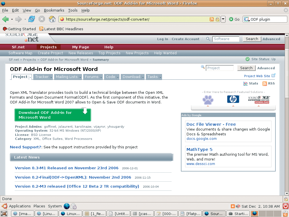Click the Stats chart icon

tap(246, 84)
